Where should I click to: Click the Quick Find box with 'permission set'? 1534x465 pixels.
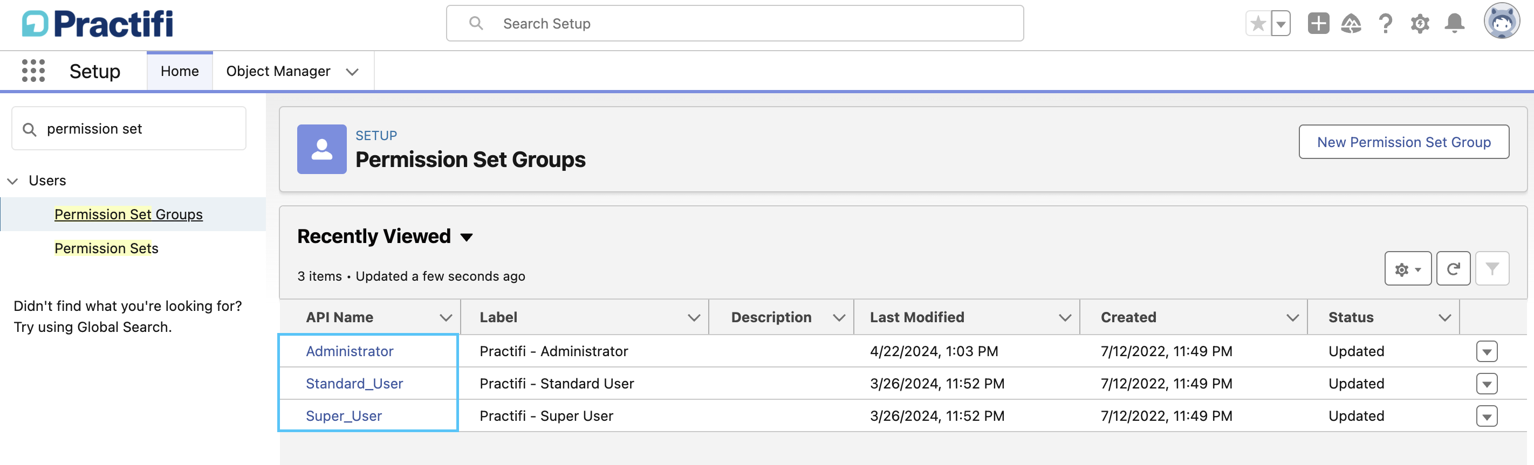click(x=128, y=128)
